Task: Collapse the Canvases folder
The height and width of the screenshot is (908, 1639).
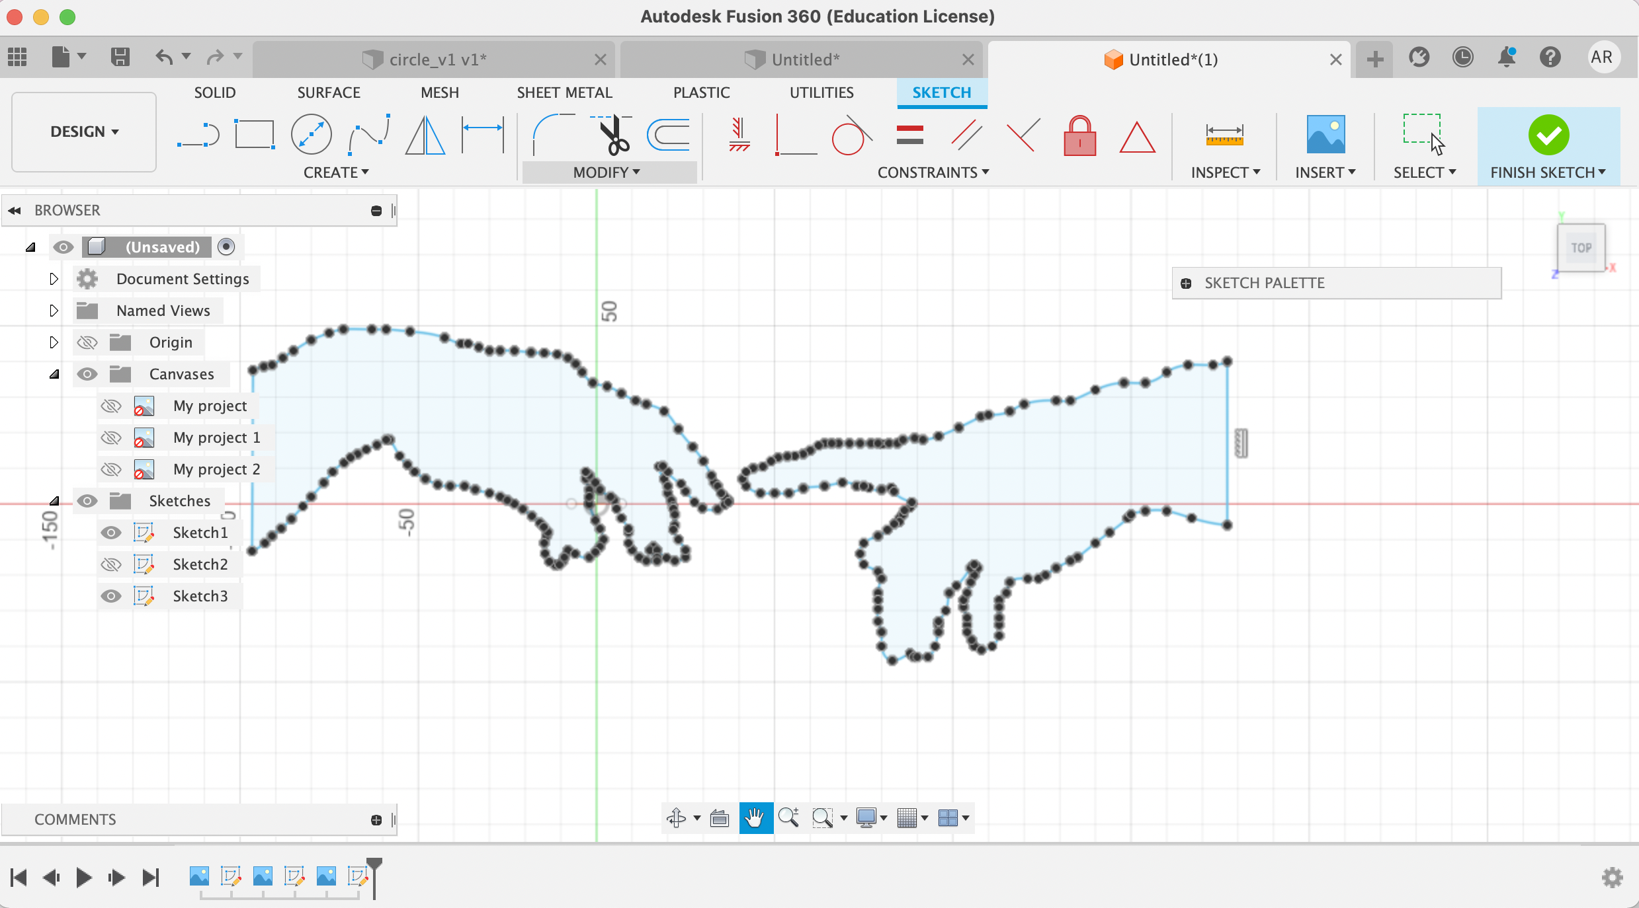Action: 54,374
